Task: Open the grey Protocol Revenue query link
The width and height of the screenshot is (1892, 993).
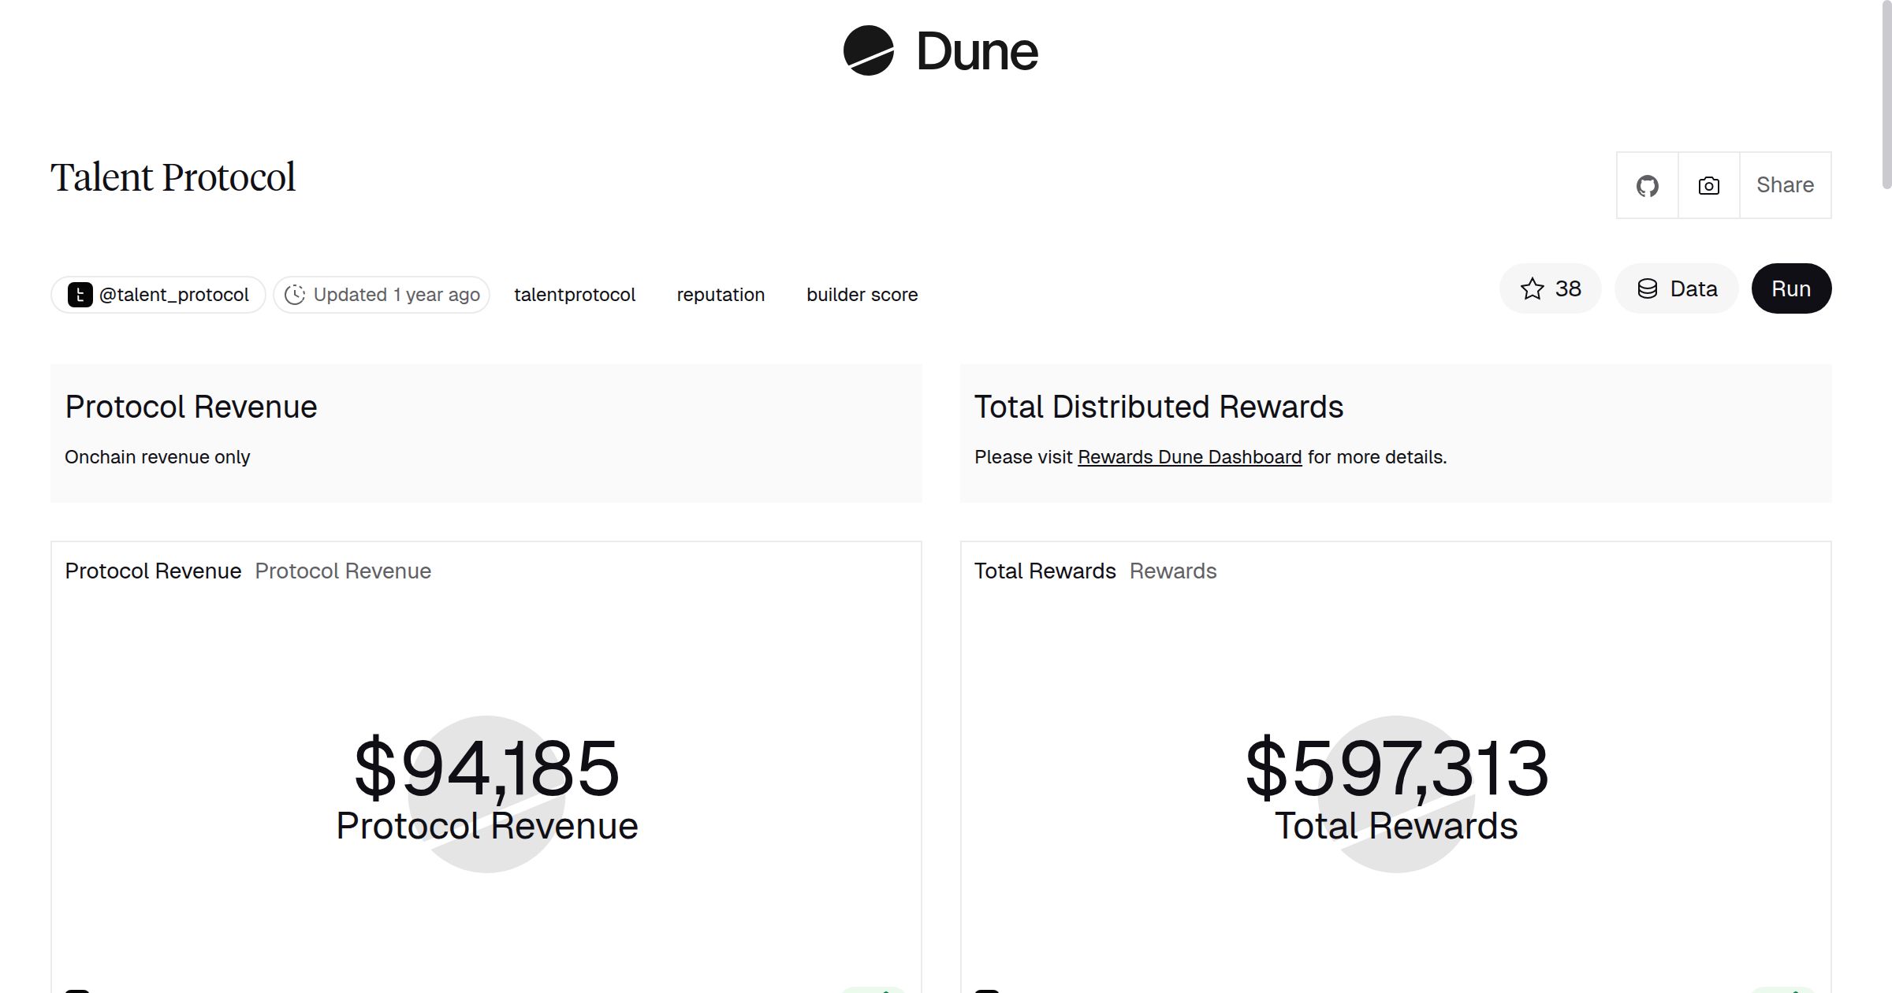Action: pos(342,571)
